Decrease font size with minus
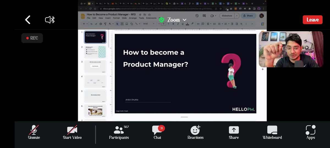Screen dimensions: 330x148 click(159, 24)
